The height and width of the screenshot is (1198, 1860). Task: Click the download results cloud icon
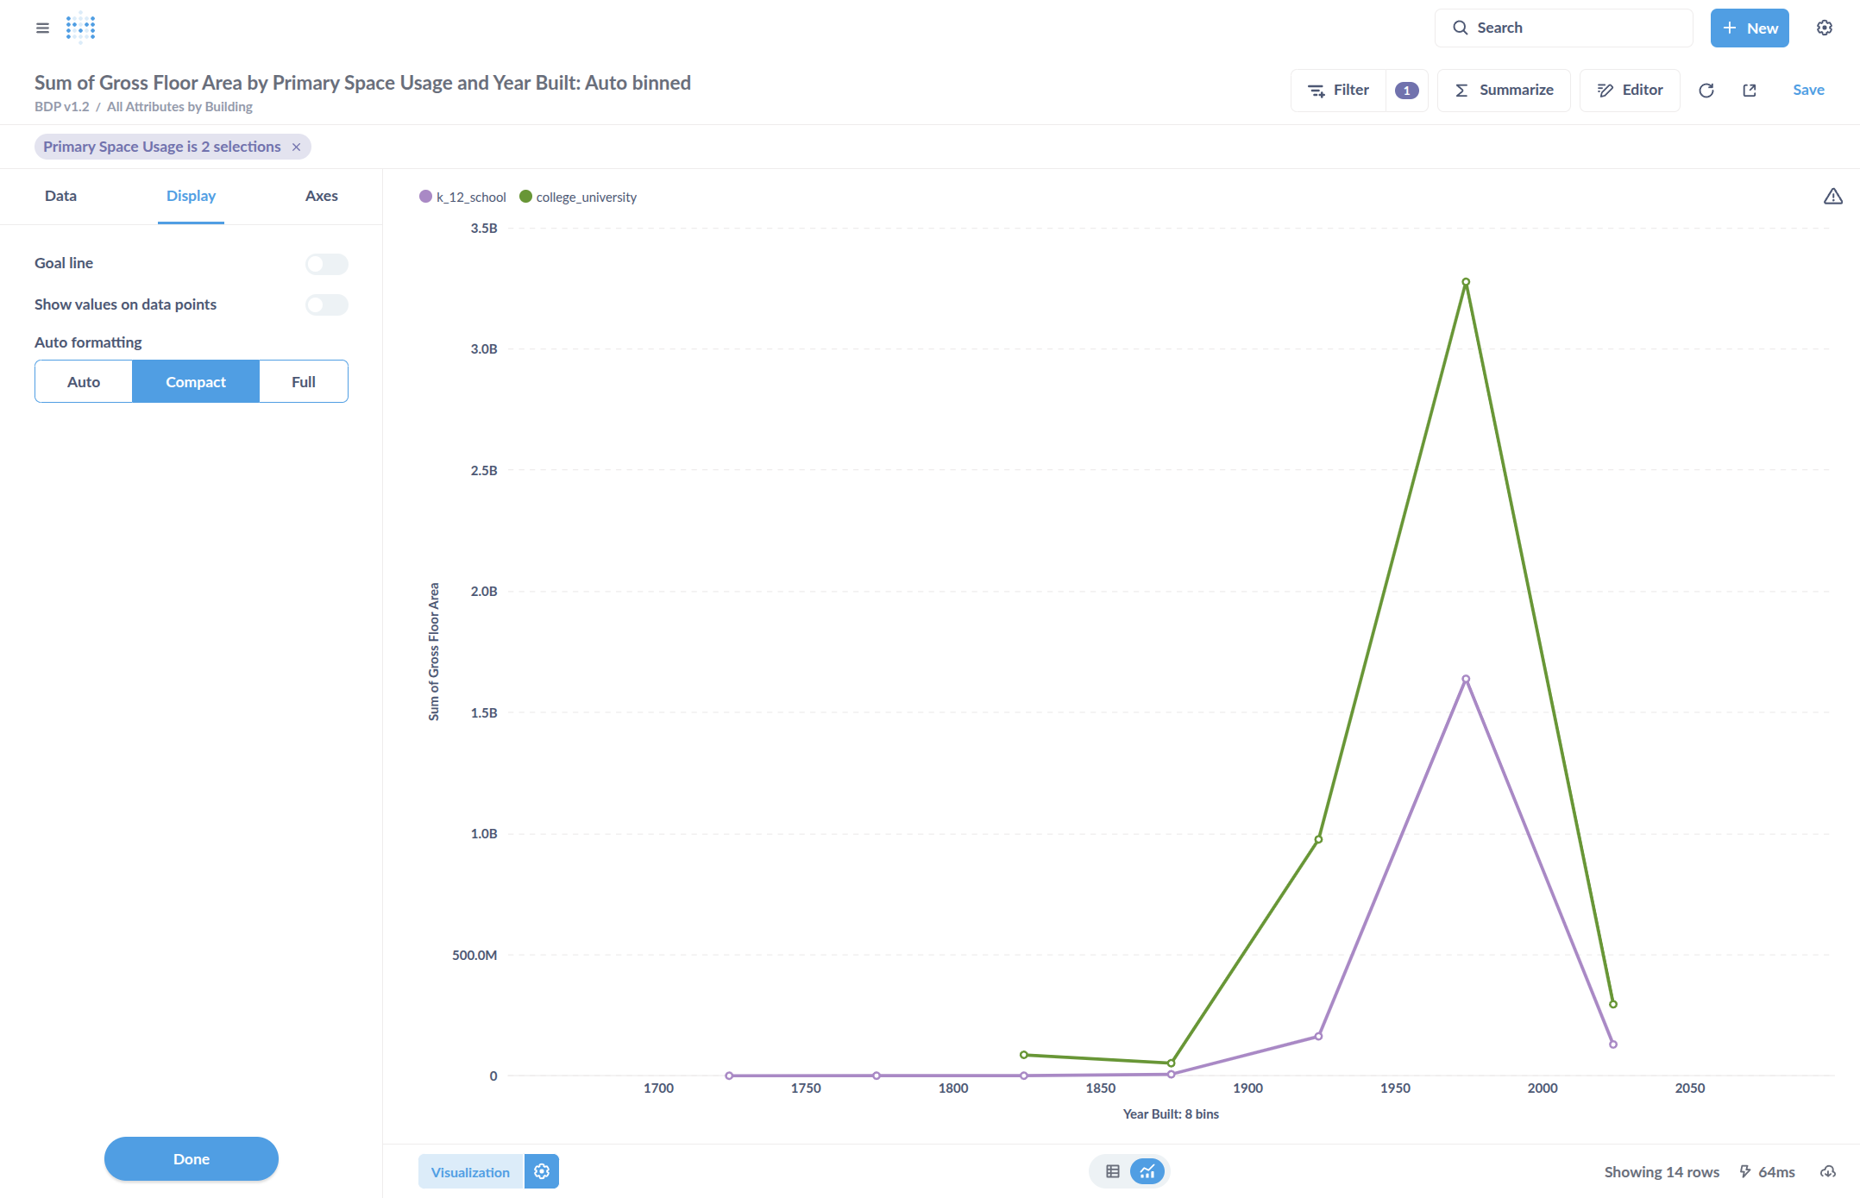[x=1827, y=1171]
